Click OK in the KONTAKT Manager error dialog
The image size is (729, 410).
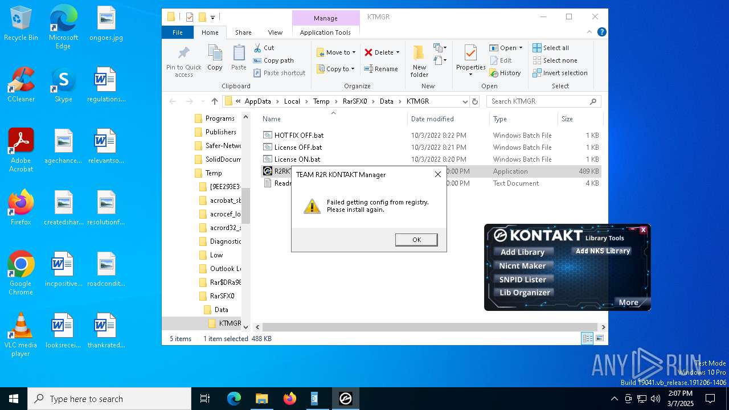pos(416,240)
